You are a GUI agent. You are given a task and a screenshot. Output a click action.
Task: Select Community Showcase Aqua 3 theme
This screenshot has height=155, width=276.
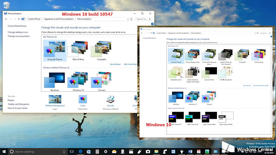point(209,57)
